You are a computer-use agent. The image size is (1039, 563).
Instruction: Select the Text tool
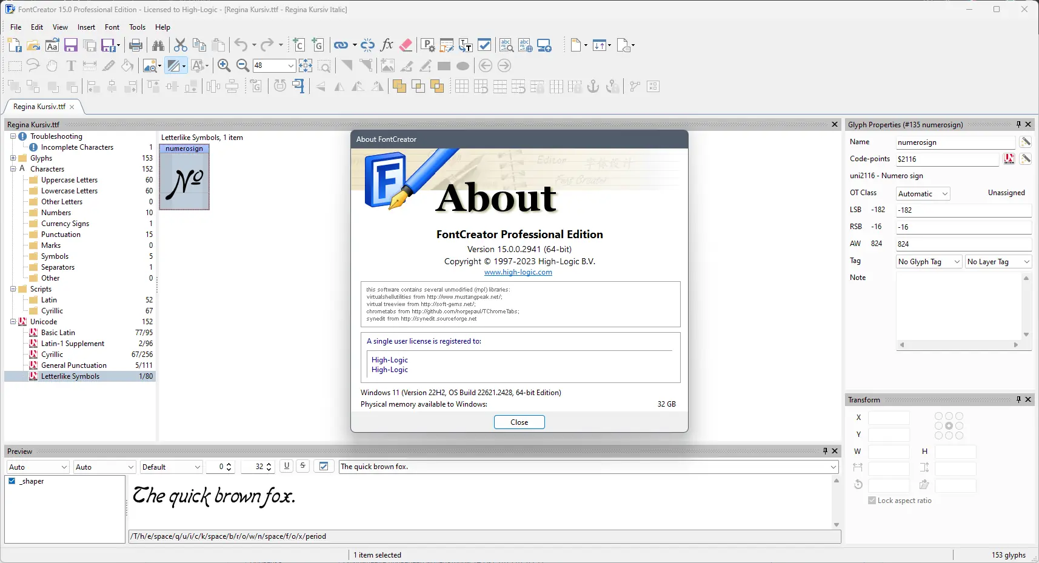coord(70,65)
